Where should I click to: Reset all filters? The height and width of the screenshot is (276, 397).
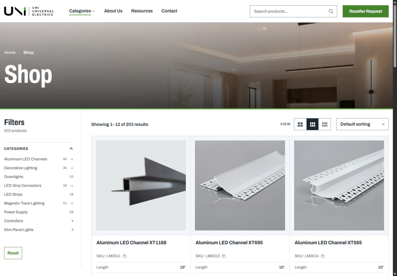coord(13,253)
